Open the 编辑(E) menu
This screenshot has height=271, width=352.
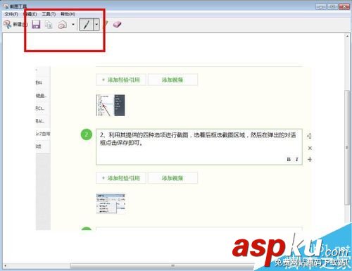30,14
